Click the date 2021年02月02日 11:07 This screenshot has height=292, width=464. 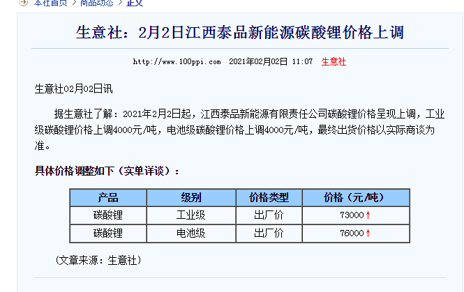pos(271,61)
